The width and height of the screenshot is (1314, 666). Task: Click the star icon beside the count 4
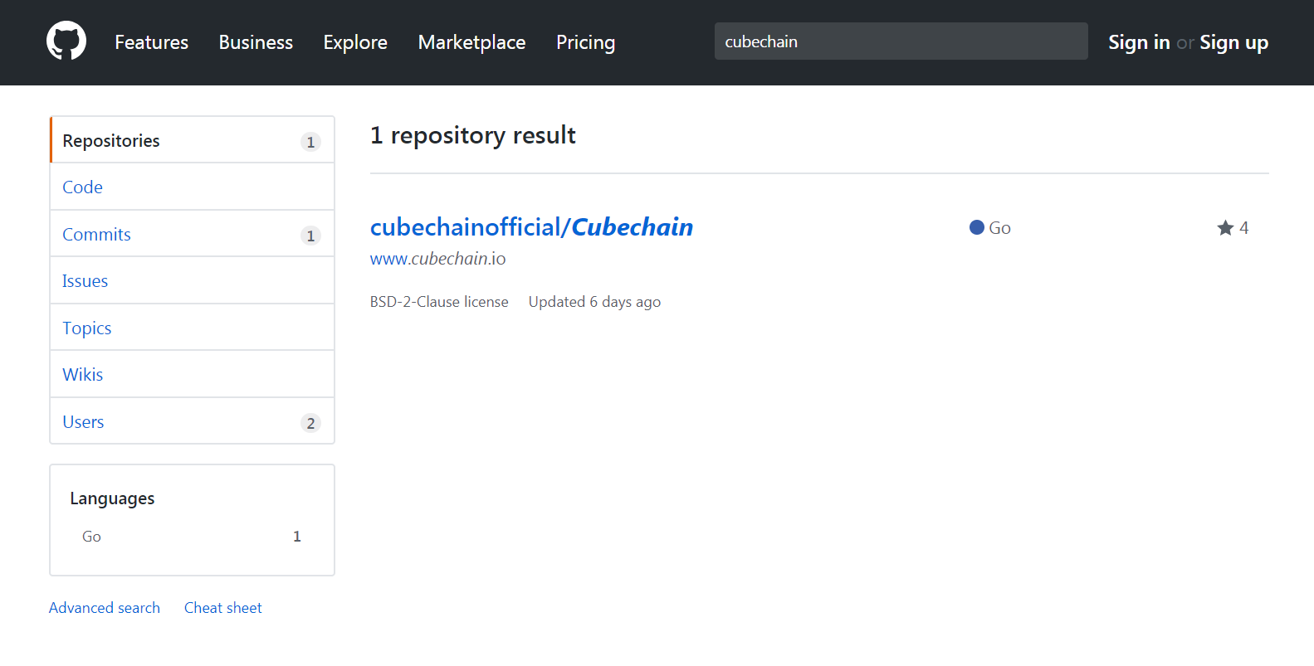tap(1225, 228)
